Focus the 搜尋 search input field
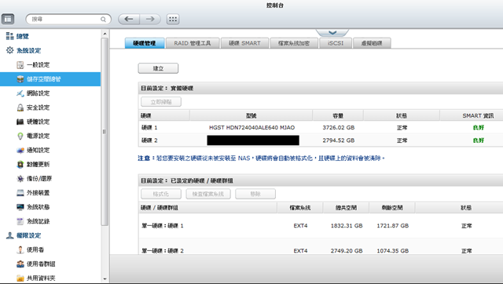 click(65, 19)
